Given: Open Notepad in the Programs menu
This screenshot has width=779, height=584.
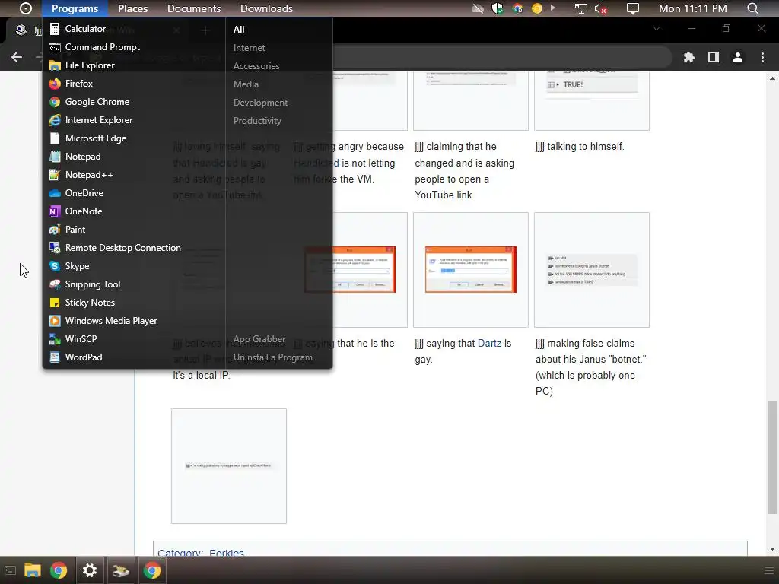Looking at the screenshot, I should 82,157.
